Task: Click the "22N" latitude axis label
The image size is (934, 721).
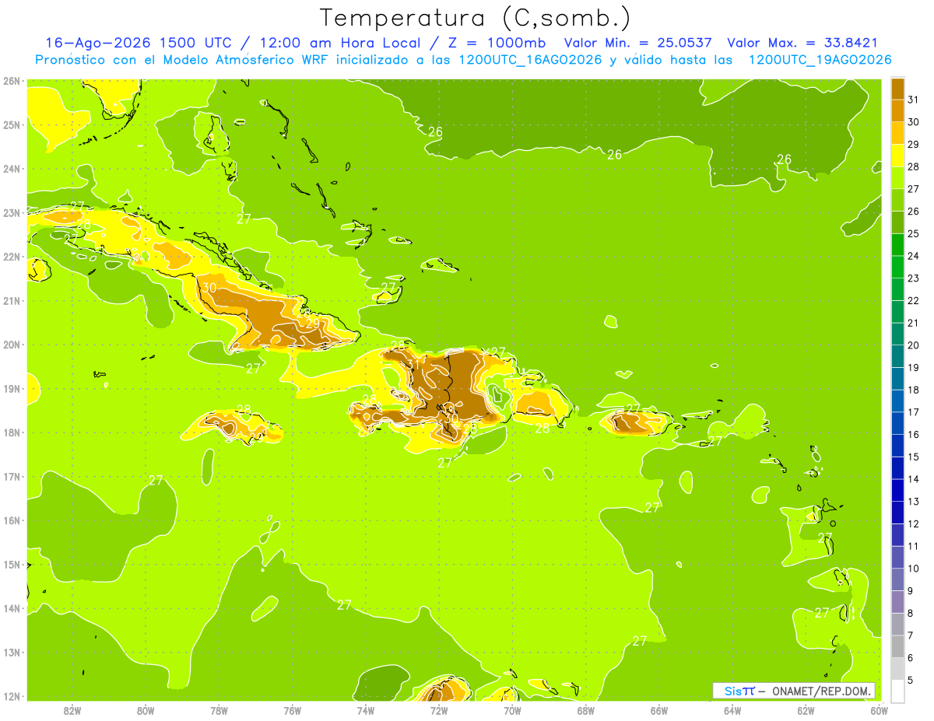Action: (x=11, y=257)
